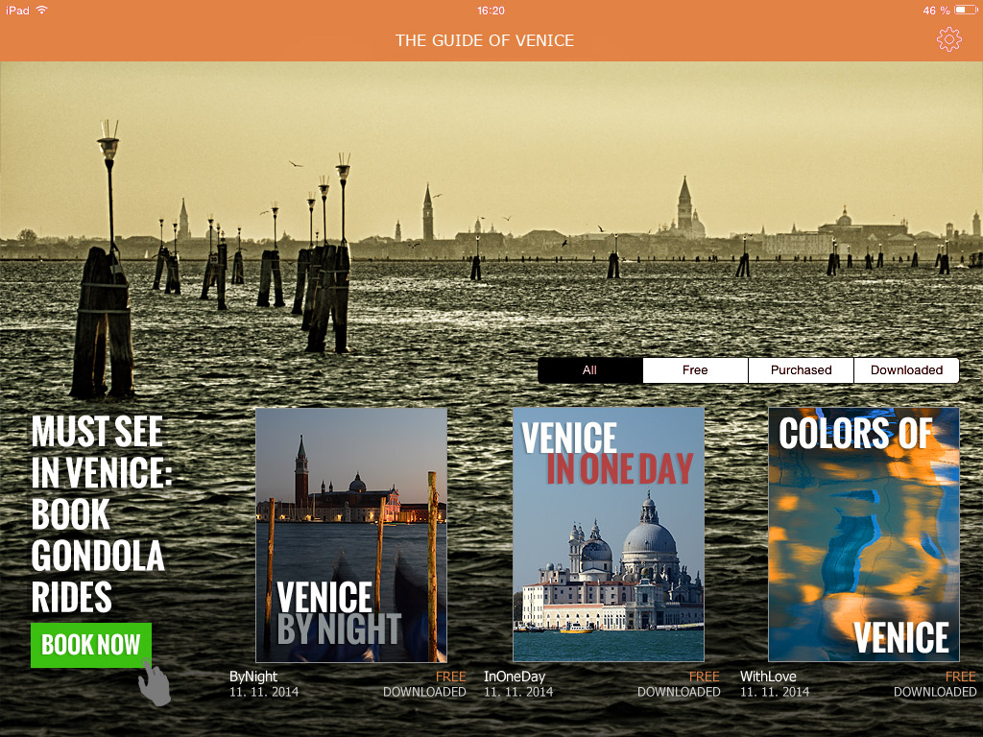Tap the Must See in Venice headline

[x=101, y=514]
